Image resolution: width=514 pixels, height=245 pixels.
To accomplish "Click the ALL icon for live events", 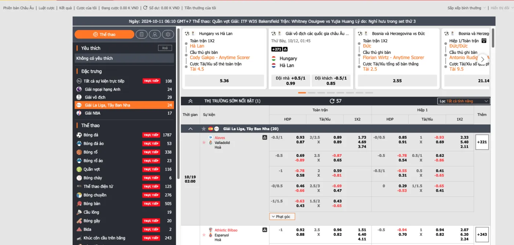I will point(79,81).
